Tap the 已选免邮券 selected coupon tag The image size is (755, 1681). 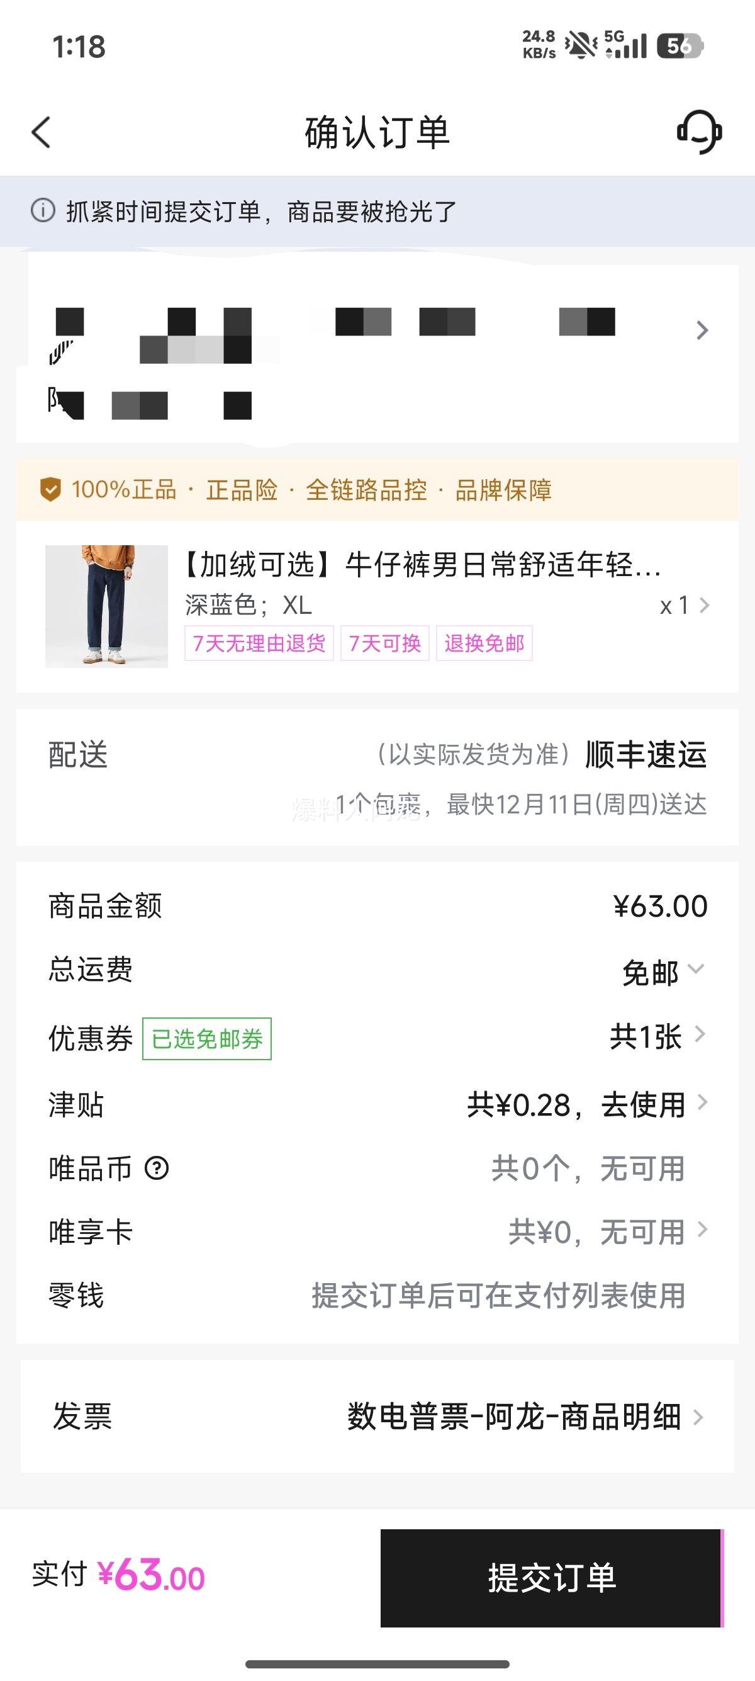[206, 1039]
